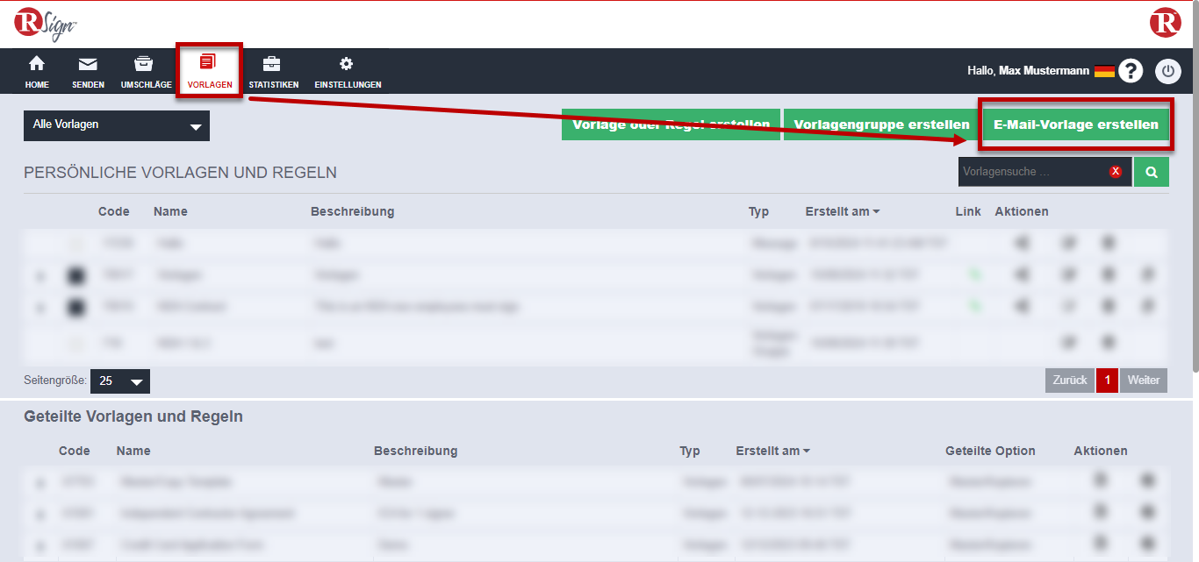Click Vorlagengruppe erstellen button
The height and width of the screenshot is (562, 1199).
[881, 124]
